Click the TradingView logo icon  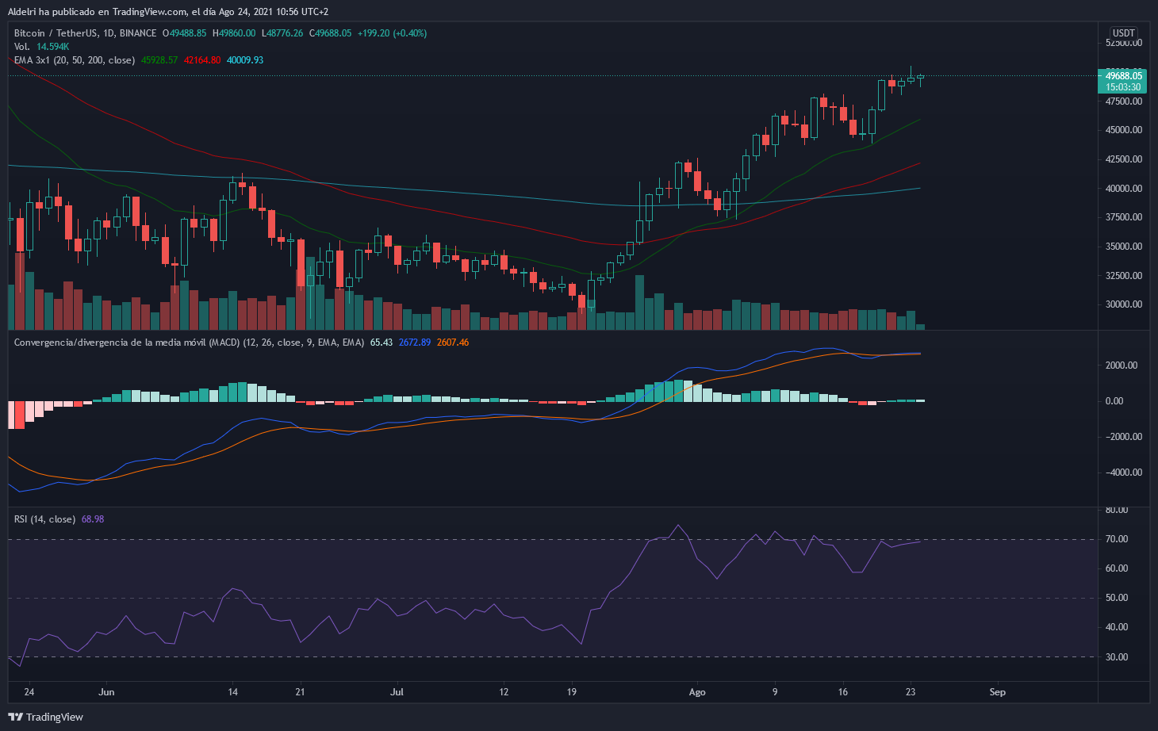16,717
